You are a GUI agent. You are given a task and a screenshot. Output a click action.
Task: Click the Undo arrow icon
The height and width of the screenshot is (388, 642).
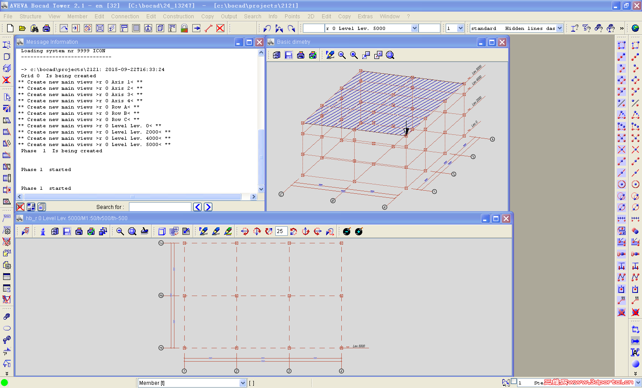coord(267,28)
